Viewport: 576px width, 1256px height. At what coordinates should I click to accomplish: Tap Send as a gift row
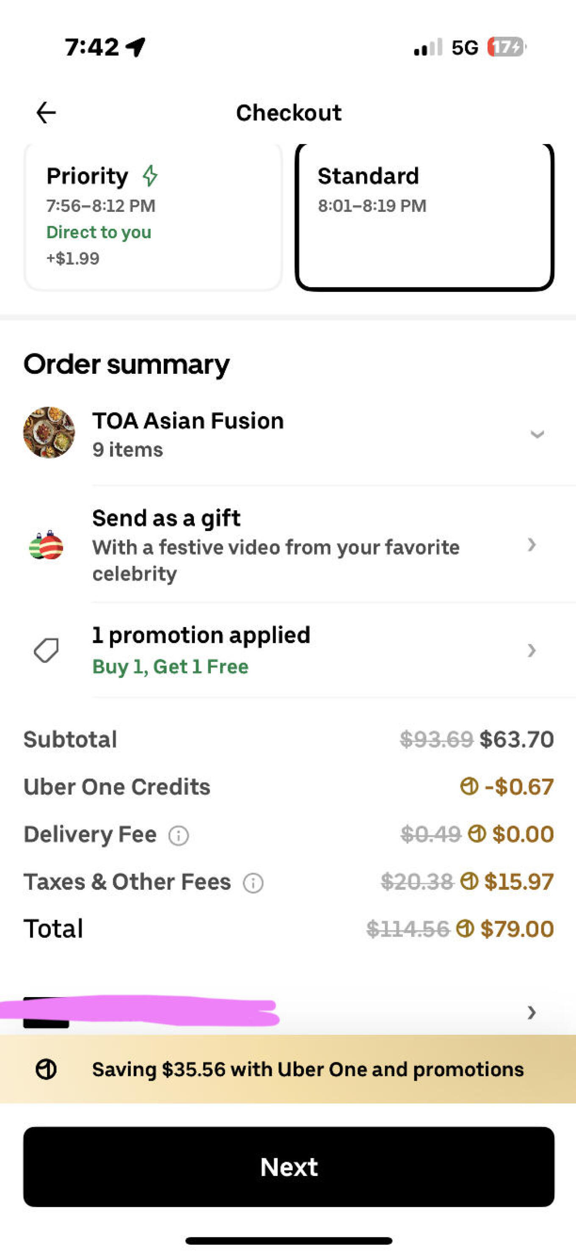click(275, 545)
